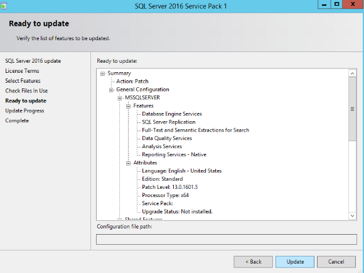
Task: Go back with the < Back button
Action: coord(254,262)
